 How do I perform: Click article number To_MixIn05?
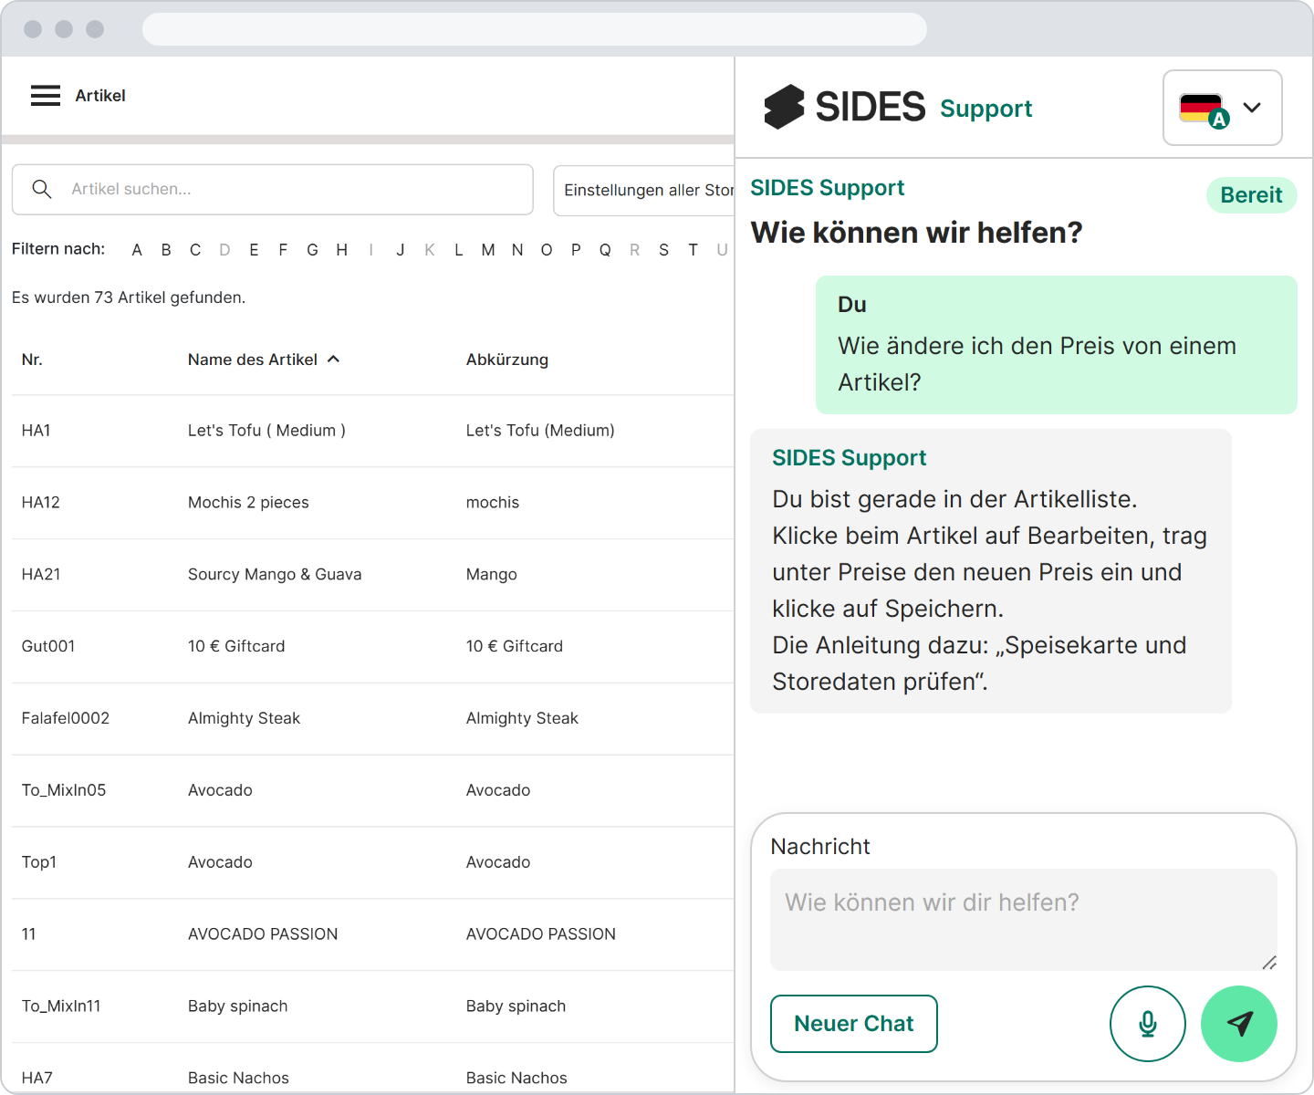click(x=64, y=790)
